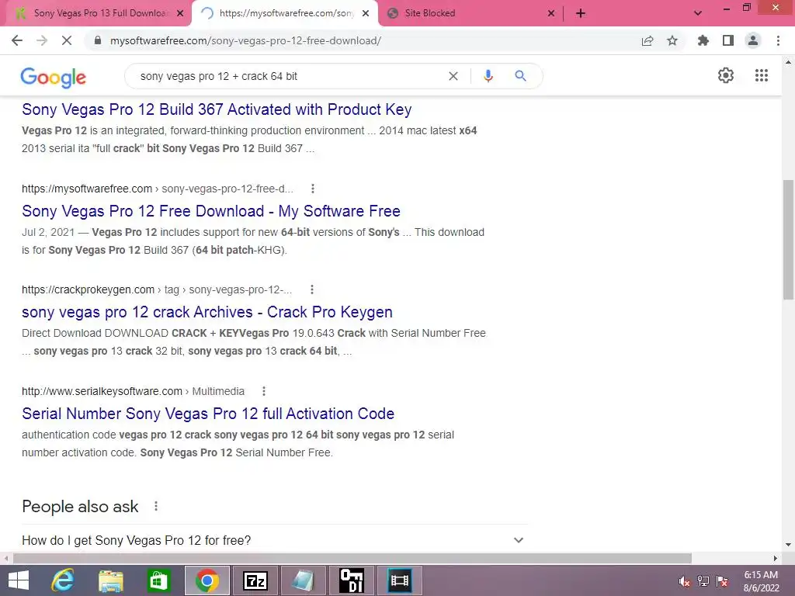Click the forward navigation arrow
This screenshot has width=795, height=596.
[x=42, y=40]
